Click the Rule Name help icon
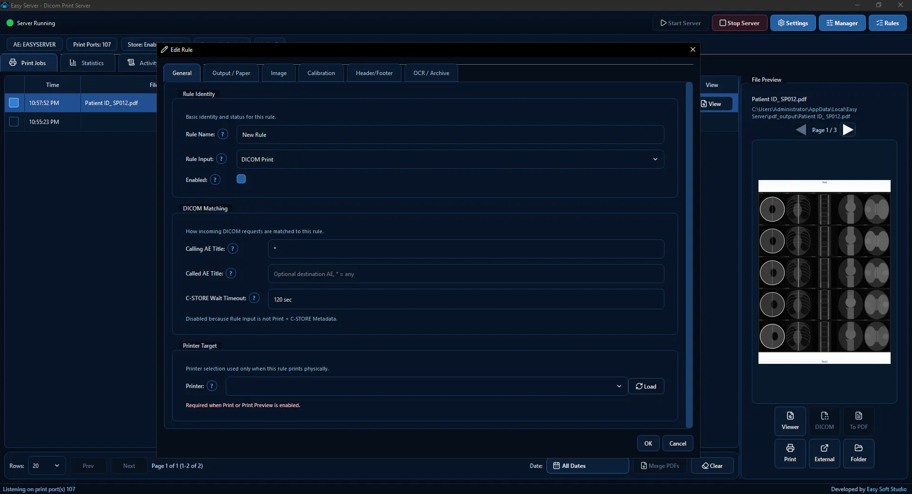 (x=222, y=134)
